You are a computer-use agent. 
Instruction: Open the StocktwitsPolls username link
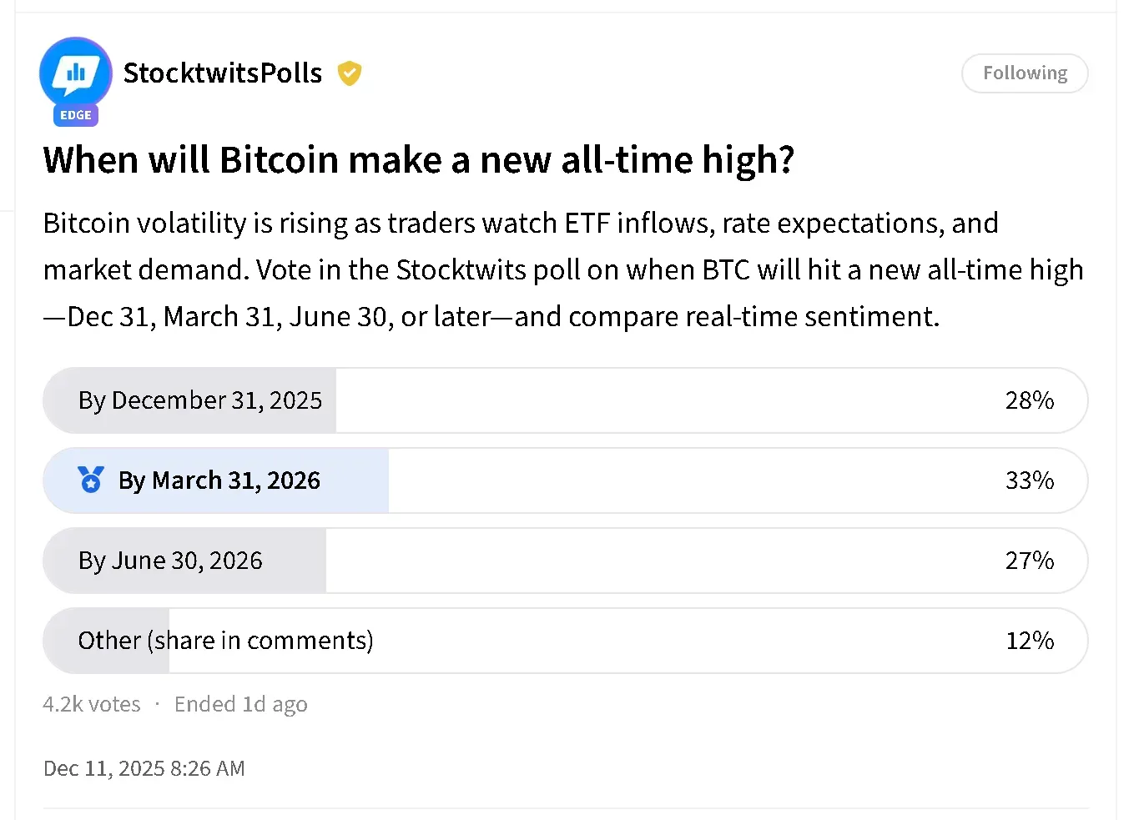tap(223, 73)
